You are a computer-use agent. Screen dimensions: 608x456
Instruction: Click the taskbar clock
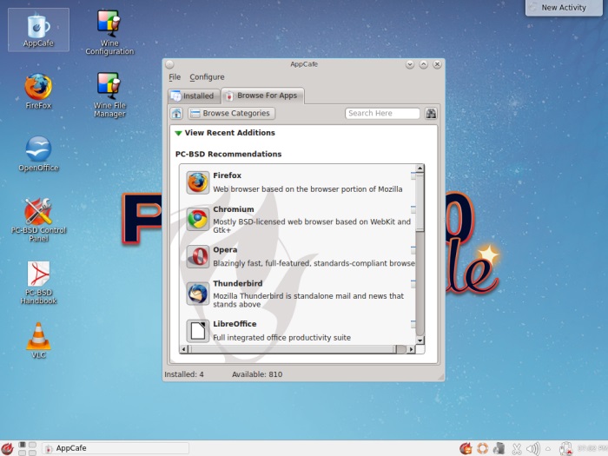click(592, 449)
